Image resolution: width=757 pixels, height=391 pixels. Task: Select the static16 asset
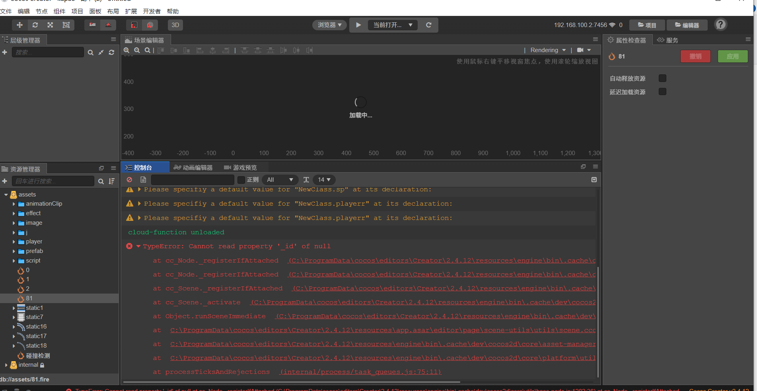[36, 327]
